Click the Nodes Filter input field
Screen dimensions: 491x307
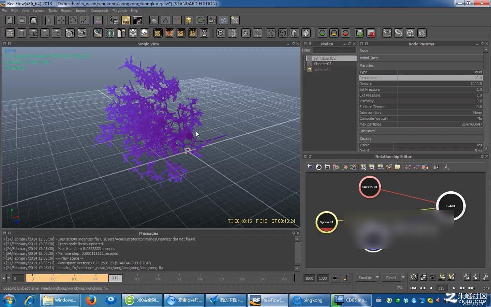point(334,50)
